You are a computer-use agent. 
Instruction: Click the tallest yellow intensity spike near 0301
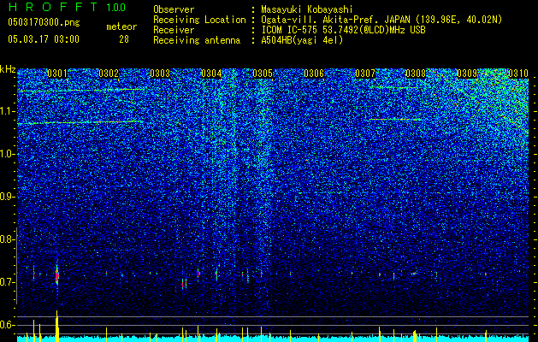pos(57,326)
